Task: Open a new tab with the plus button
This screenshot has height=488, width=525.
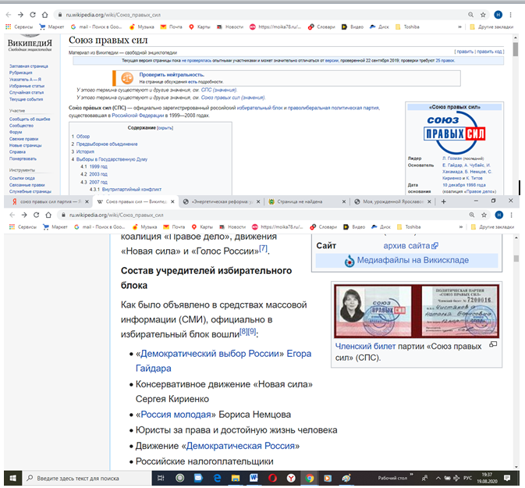Action: [444, 201]
